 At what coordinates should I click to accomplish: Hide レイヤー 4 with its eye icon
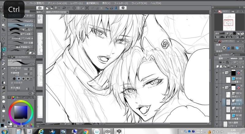coord(217,124)
